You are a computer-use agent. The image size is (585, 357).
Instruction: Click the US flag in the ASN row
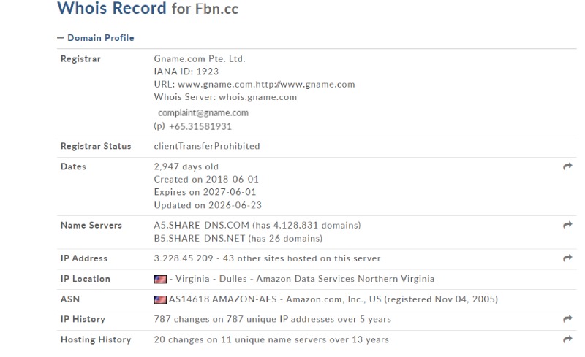click(x=160, y=299)
